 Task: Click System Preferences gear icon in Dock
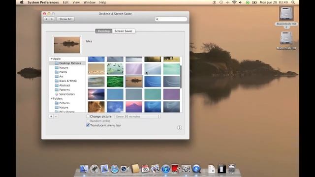(x=186, y=169)
